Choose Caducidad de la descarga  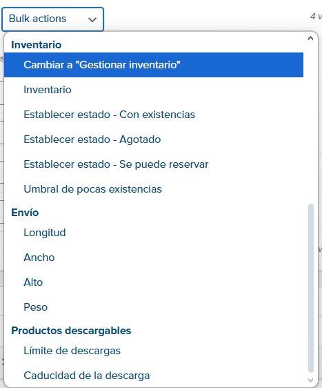click(154, 376)
